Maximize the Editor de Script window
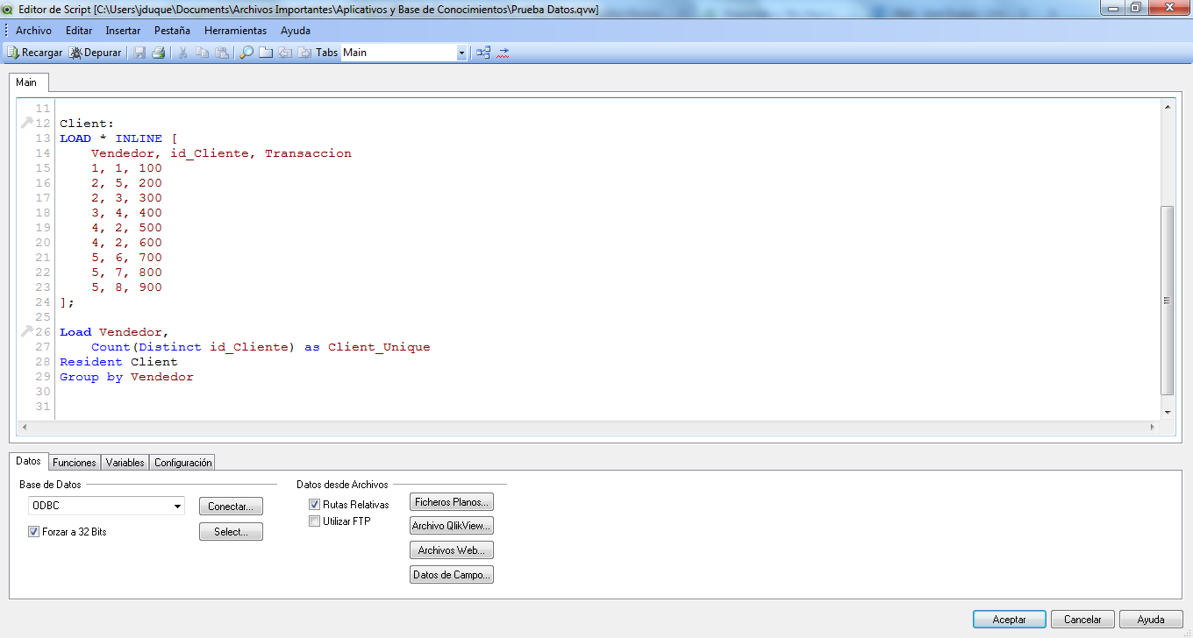This screenshot has width=1193, height=638. [1135, 7]
